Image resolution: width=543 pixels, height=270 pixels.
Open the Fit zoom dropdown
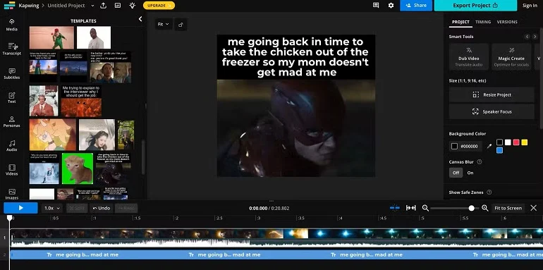(164, 24)
